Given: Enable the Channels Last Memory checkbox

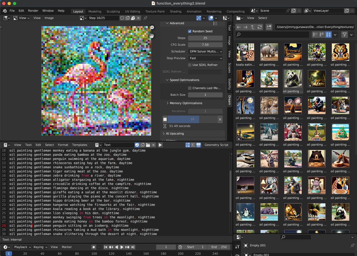Looking at the screenshot, I should (190, 88).
